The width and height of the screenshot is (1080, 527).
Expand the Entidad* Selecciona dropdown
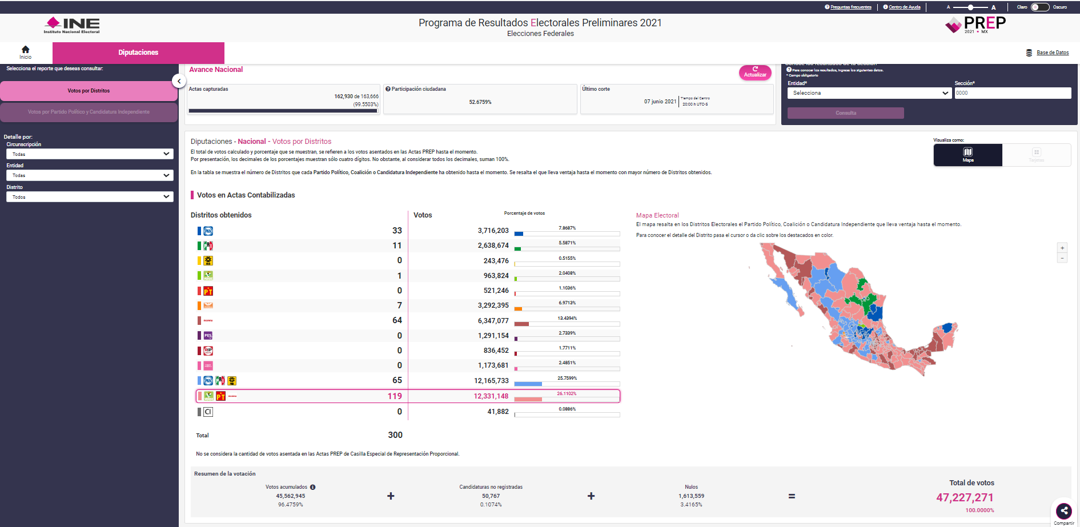(x=870, y=93)
